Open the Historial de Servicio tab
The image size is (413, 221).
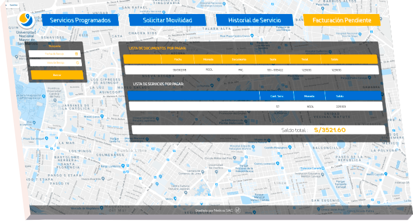click(254, 20)
